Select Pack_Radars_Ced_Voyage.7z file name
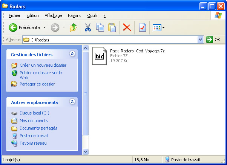Screen dimensions: 227x165 pyautogui.click(x=137, y=51)
